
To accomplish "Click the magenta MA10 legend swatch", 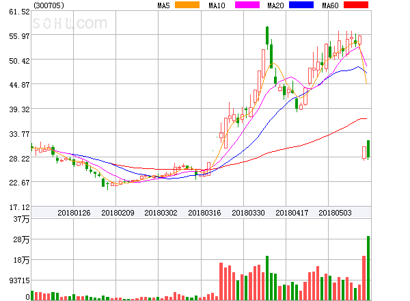I will tap(247, 5).
